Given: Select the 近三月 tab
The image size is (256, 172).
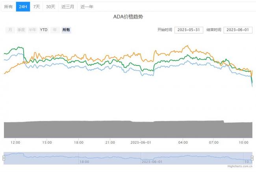Looking at the screenshot, I should pyautogui.click(x=68, y=7).
